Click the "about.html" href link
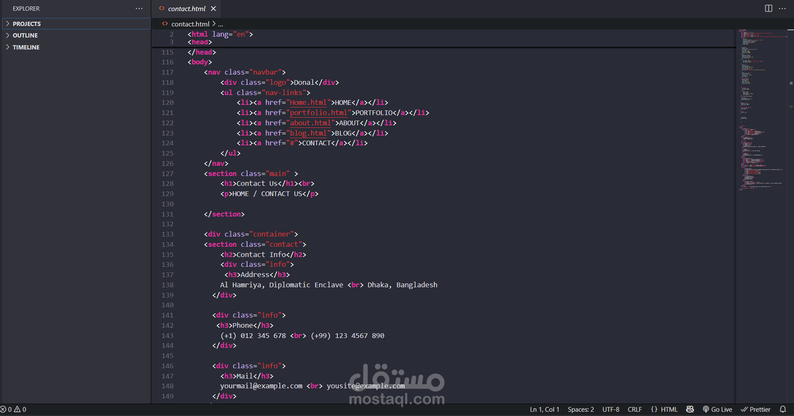Image resolution: width=794 pixels, height=416 pixels. tap(311, 123)
